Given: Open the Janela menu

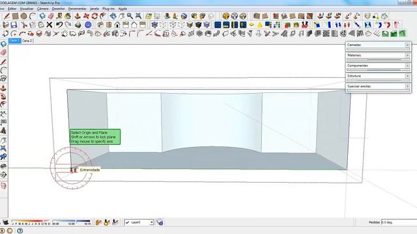Looking at the screenshot, I should pyautogui.click(x=94, y=8).
